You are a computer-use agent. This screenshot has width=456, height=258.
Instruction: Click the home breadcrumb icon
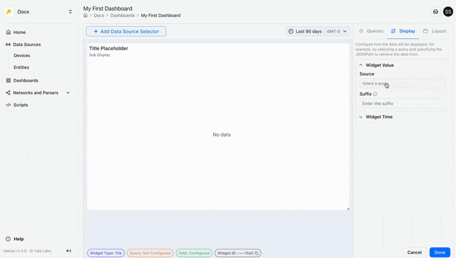[x=85, y=15]
